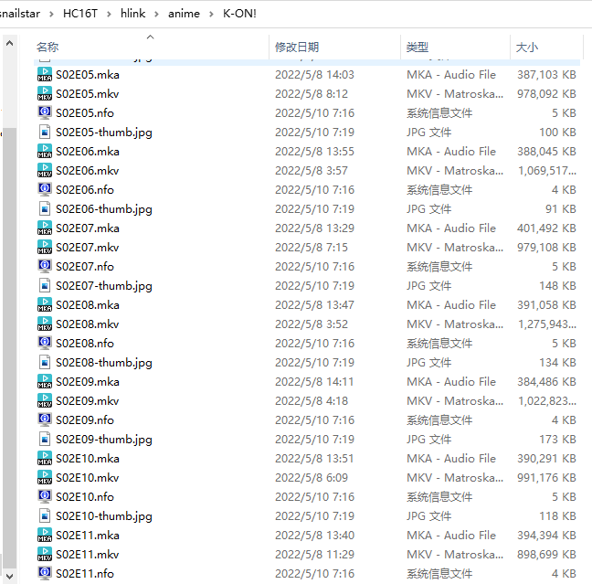Viewport: 592px width, 584px height.
Task: Go to the snailstar breadcrumb segment
Action: click(x=19, y=14)
